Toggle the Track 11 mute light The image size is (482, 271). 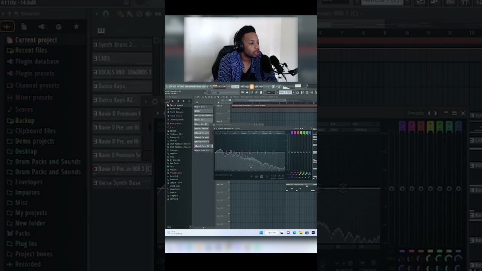(x=229, y=190)
